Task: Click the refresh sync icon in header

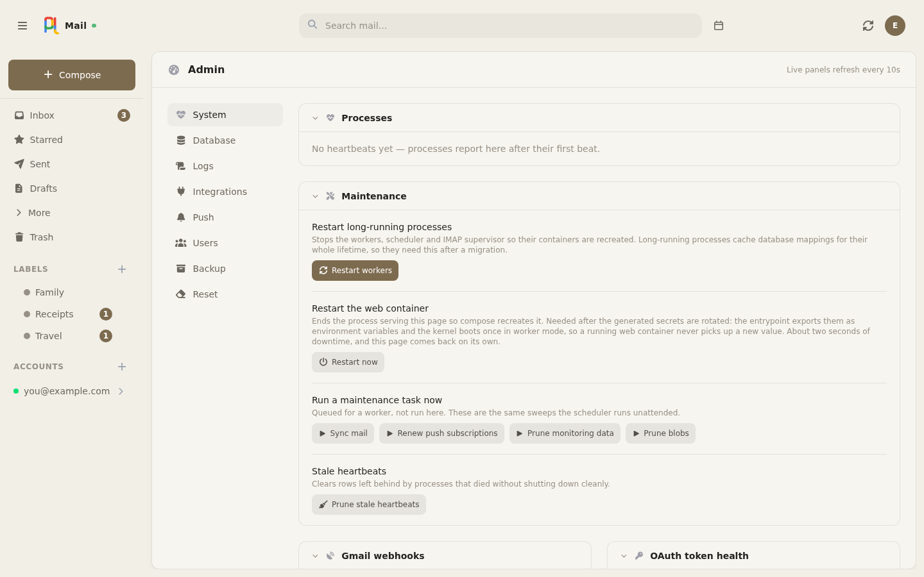Action: click(x=868, y=26)
